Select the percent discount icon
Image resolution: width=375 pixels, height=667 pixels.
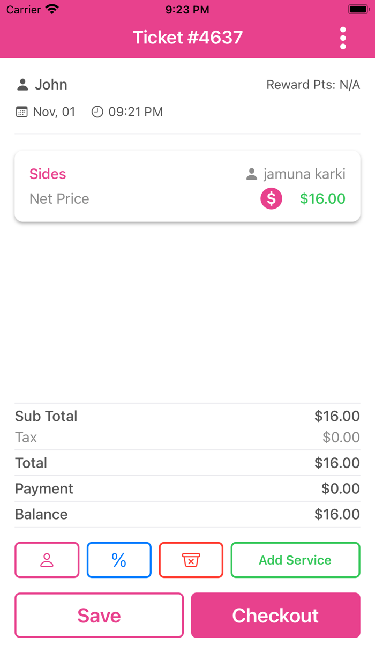click(x=119, y=560)
